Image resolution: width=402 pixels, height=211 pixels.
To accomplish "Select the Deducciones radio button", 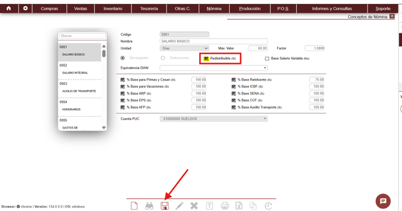I will [x=162, y=58].
